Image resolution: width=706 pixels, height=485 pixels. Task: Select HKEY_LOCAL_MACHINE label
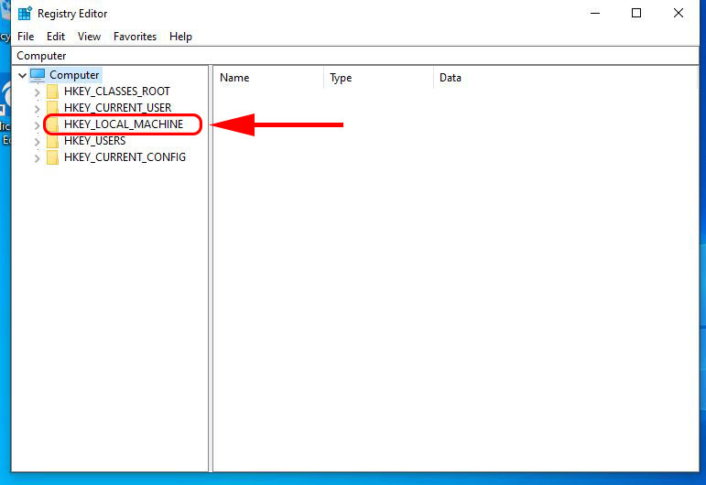pyautogui.click(x=124, y=124)
